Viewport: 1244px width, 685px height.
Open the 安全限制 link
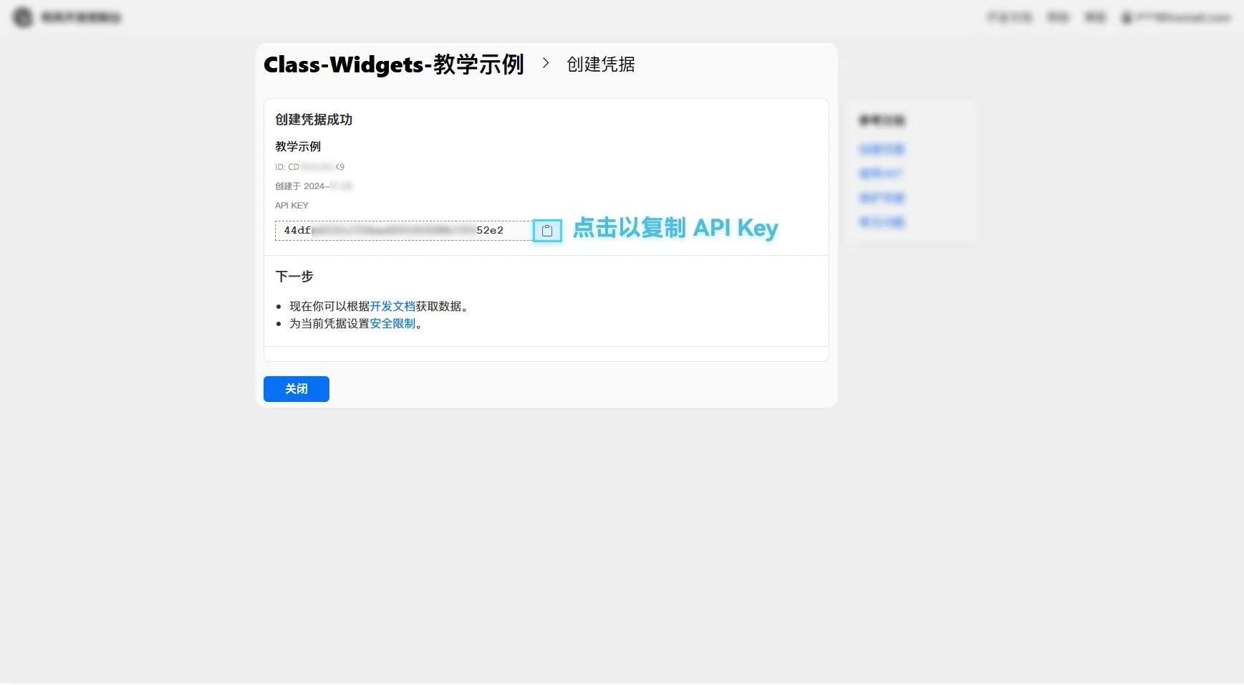point(392,324)
